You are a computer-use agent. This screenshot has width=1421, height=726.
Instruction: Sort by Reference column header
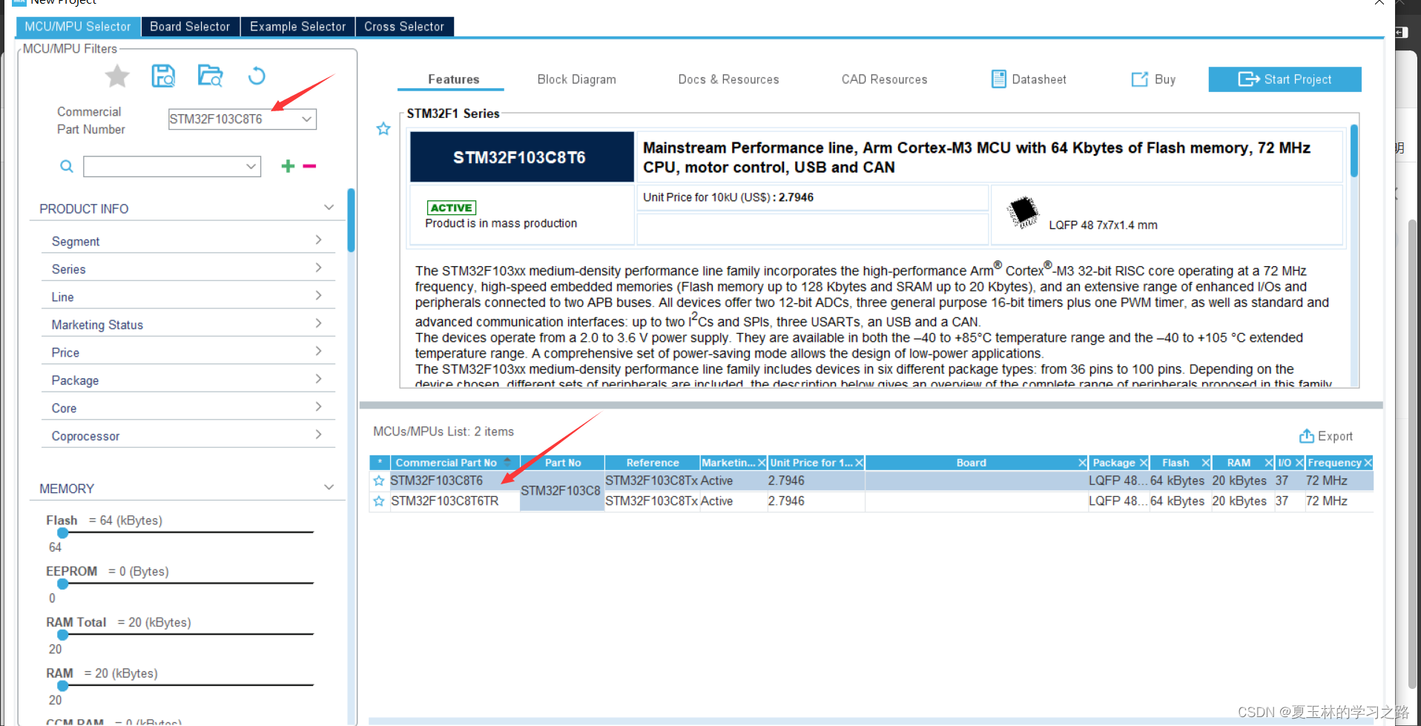[x=652, y=463]
